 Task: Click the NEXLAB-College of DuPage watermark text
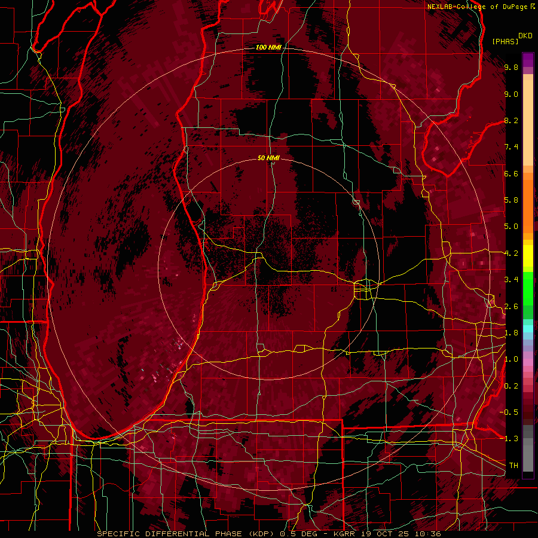point(477,7)
